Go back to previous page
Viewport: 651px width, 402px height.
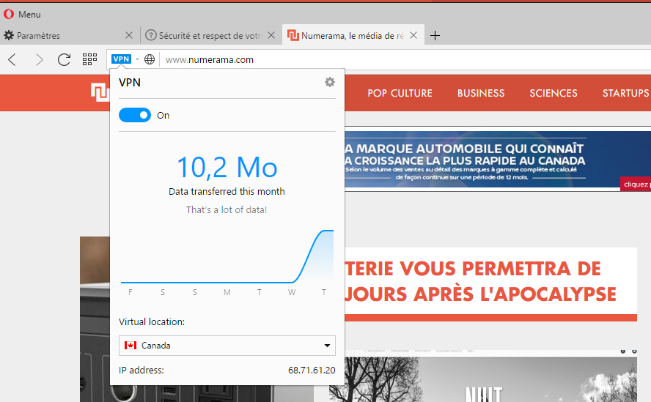[x=12, y=60]
